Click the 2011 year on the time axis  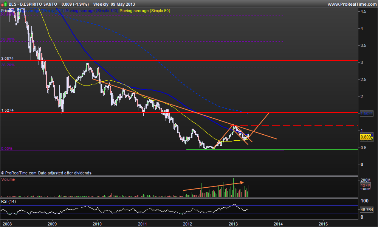[x=143, y=224]
